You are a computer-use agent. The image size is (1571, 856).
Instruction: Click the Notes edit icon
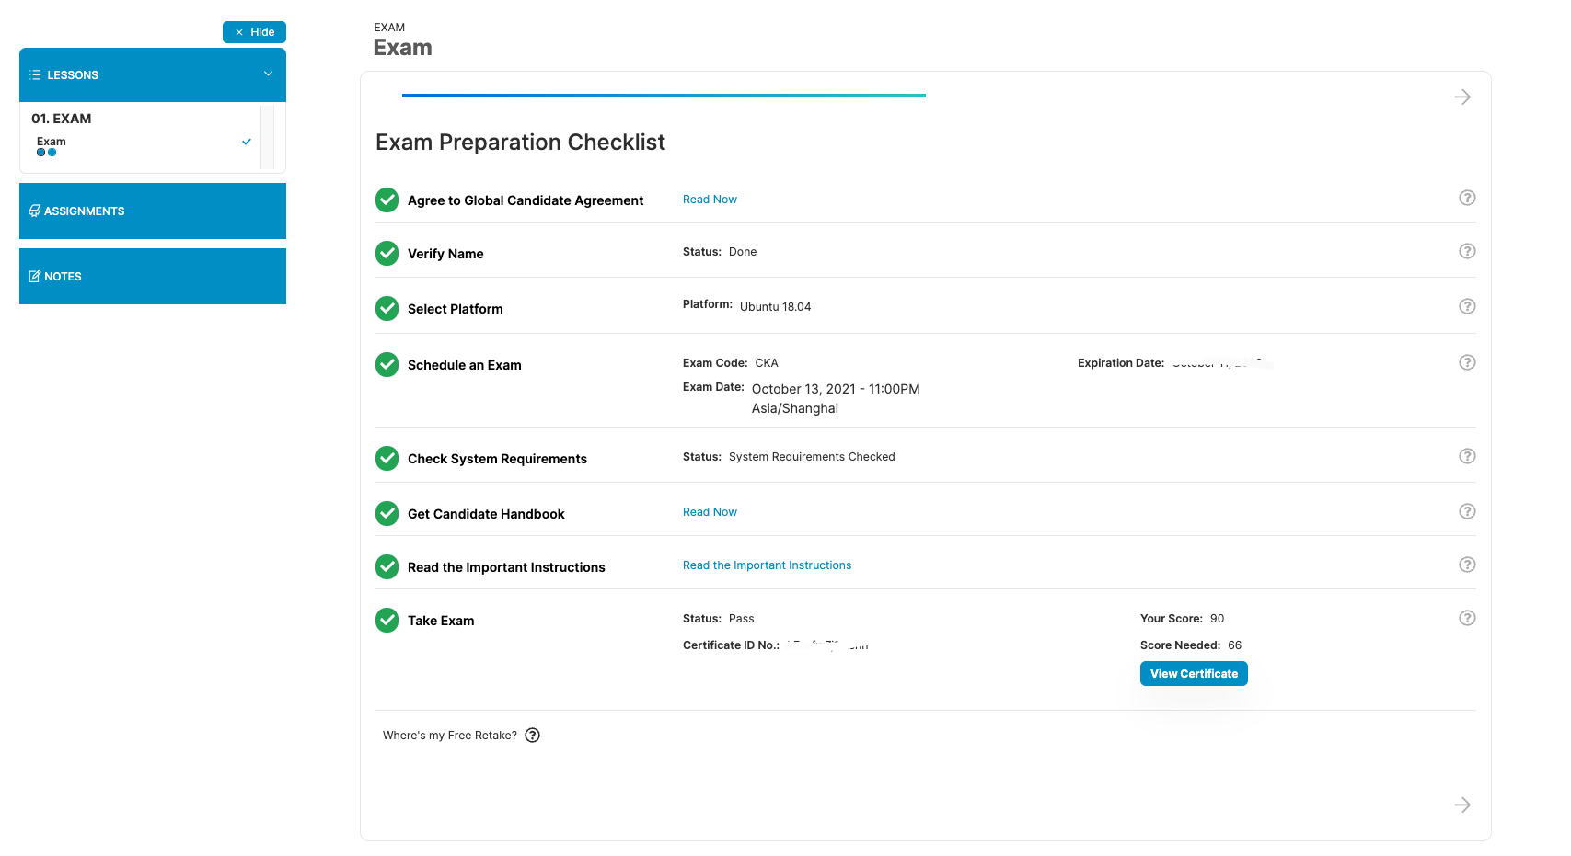35,276
